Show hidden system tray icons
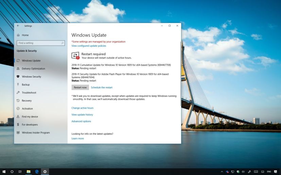The image size is (281, 175). point(222,172)
